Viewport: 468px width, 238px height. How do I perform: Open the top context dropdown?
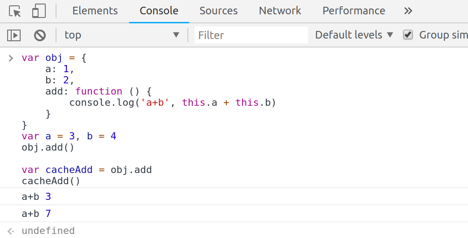coord(121,35)
